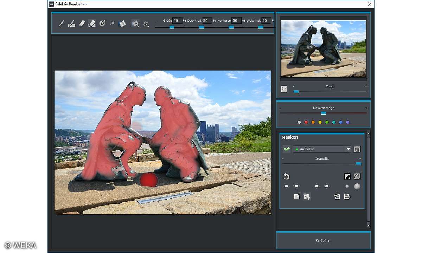The image size is (422, 253).
Task: Click the Maskenanzeige plus sign
Action: pos(366,108)
